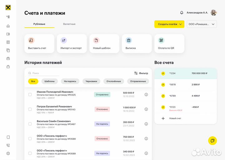This screenshot has width=225, height=160.
Task: Open the Импорт и экспорт card
Action: [72, 44]
